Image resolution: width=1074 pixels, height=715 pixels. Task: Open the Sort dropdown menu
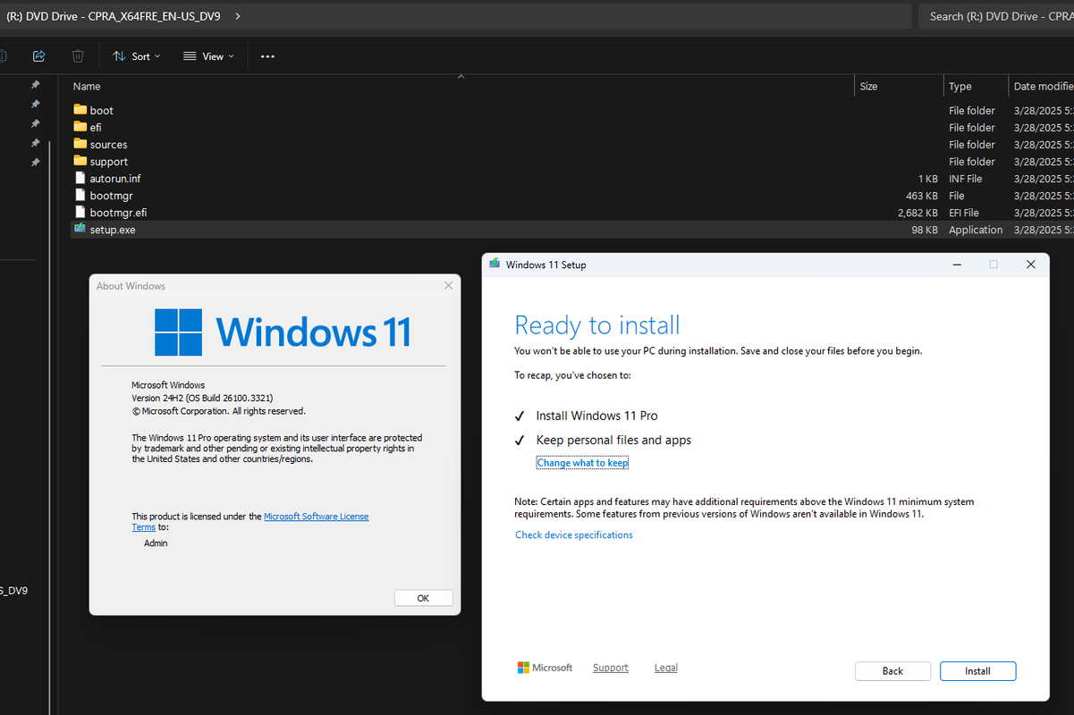point(137,56)
